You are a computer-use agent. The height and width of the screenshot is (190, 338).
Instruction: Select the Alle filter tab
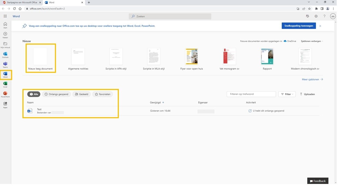[34, 94]
